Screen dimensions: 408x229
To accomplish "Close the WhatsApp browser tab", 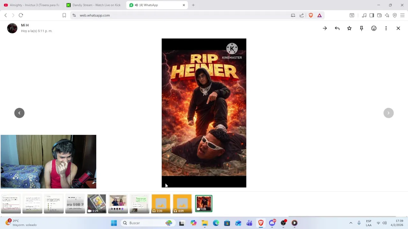I will pyautogui.click(x=184, y=5).
